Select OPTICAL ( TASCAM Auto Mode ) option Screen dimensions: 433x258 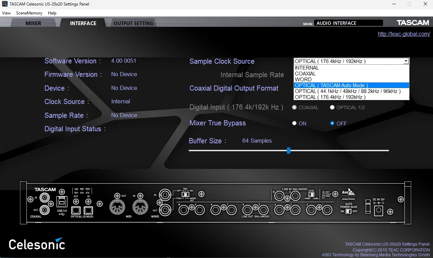[x=351, y=85]
